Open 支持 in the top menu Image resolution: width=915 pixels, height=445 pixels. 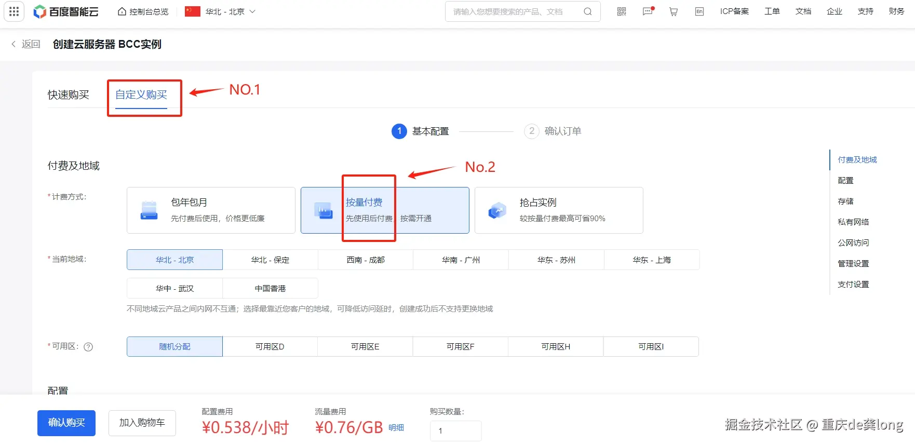pos(866,11)
